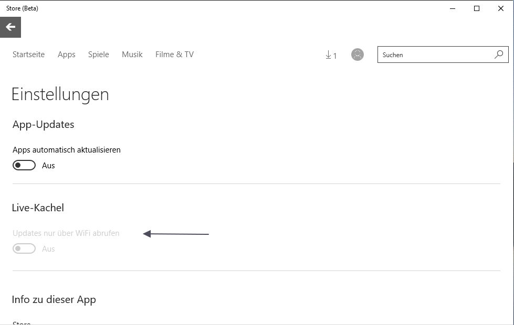This screenshot has height=325, width=514.
Task: Minimize the Store window
Action: click(452, 8)
